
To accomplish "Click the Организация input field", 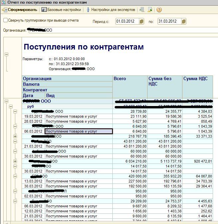I will pyautogui.click(x=123, y=30).
